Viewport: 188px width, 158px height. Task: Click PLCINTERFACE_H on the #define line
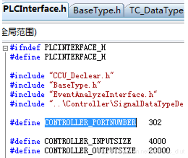pos(75,57)
